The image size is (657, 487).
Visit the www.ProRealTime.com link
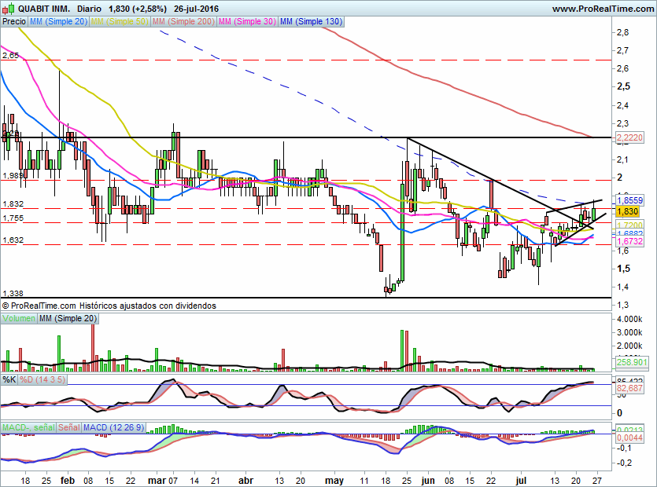pyautogui.click(x=603, y=9)
